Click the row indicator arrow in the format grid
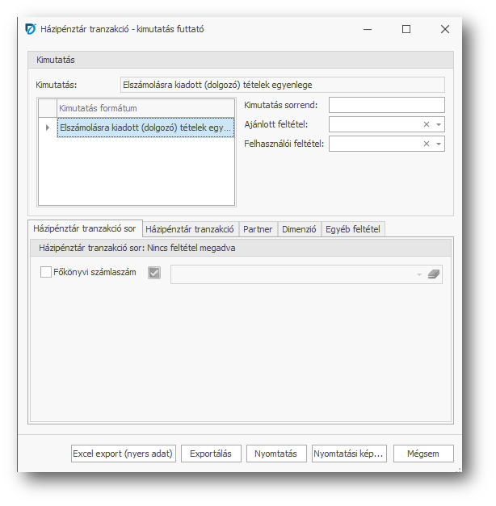This screenshot has height=506, width=496. (x=47, y=128)
